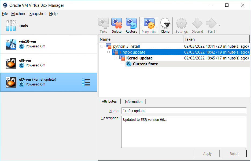Click the Current State power icon

[x=129, y=64]
